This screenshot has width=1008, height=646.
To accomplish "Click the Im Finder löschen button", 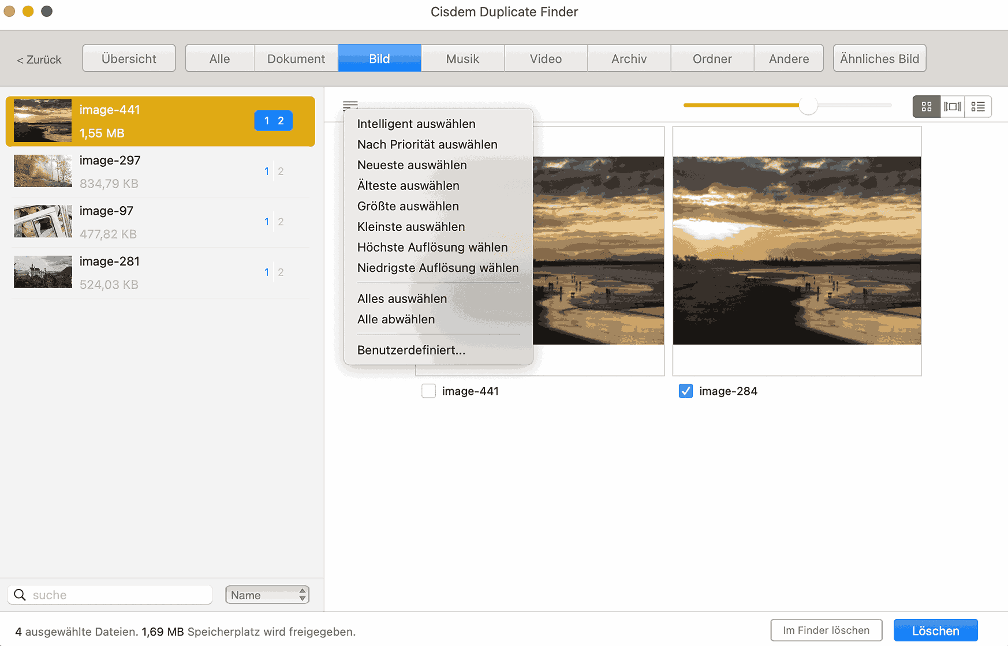I will tap(826, 630).
